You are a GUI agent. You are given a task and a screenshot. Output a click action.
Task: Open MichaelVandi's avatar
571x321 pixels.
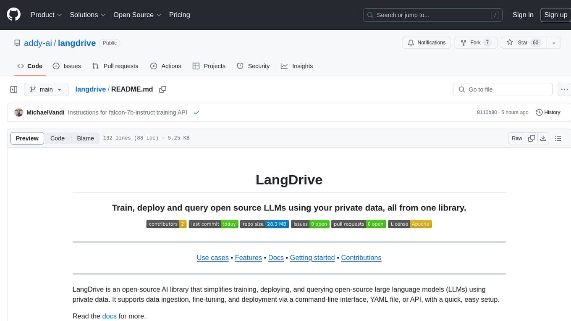click(x=18, y=113)
